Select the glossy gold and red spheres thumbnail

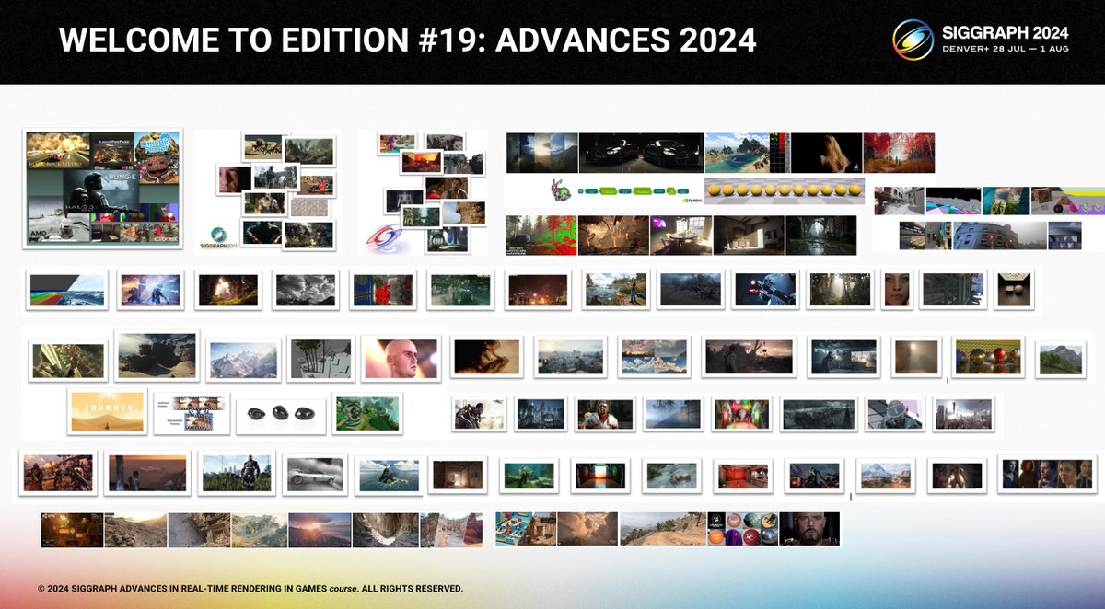pos(988,357)
